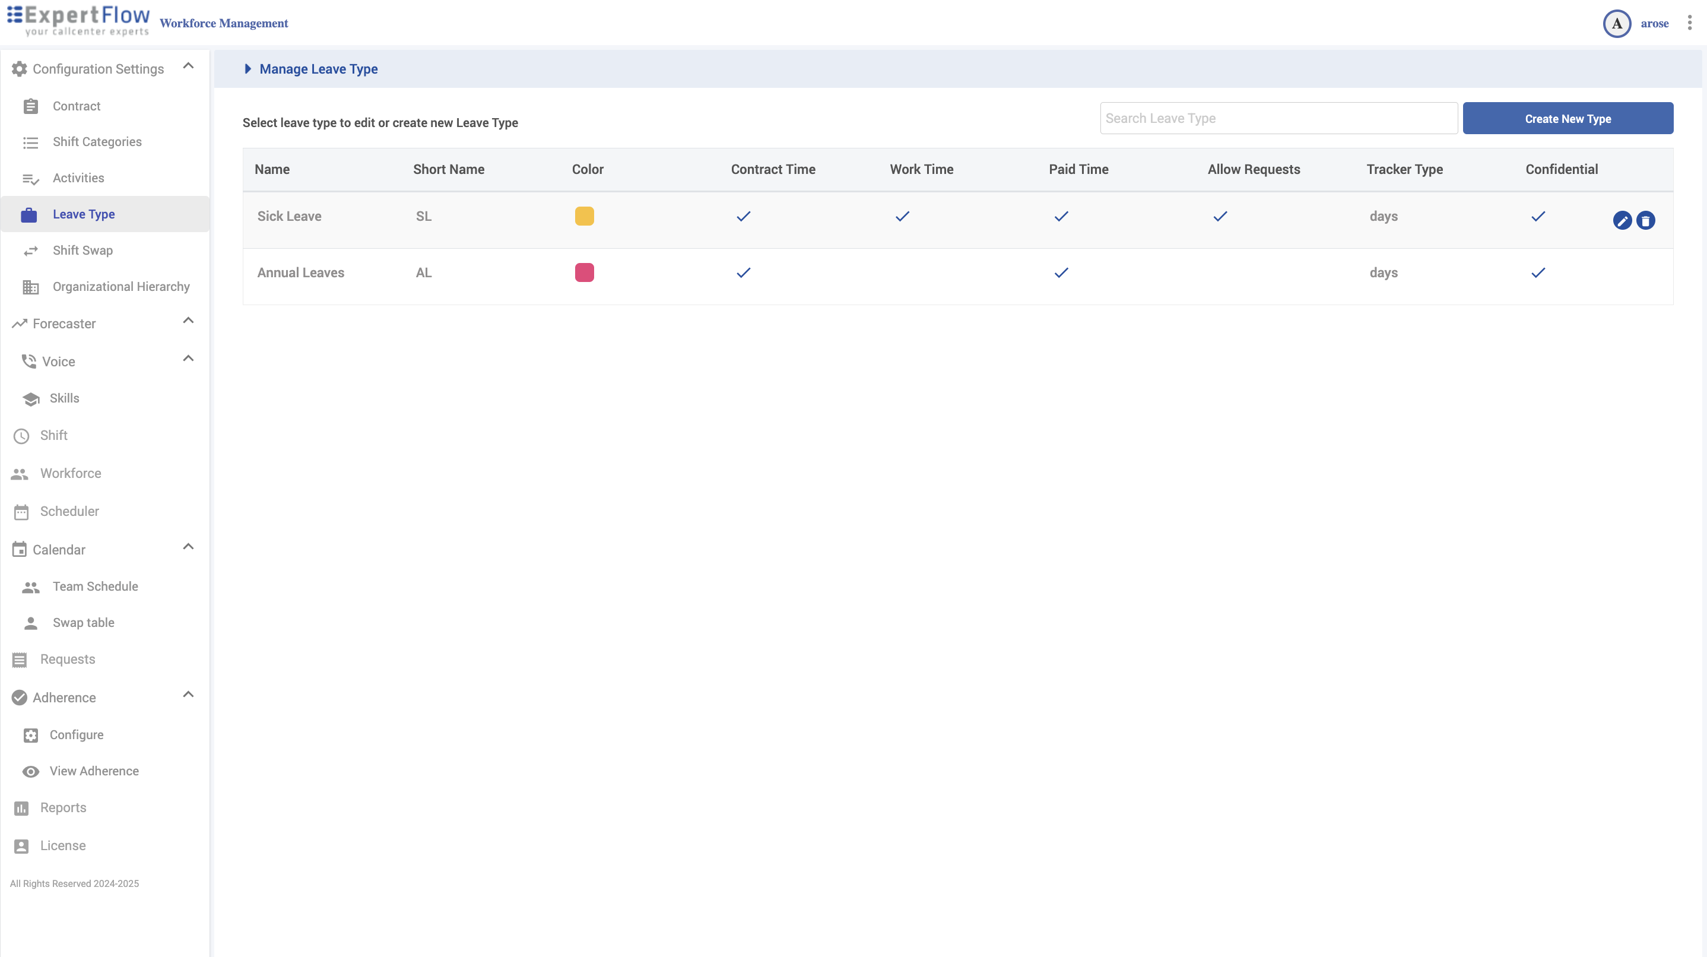The height and width of the screenshot is (957, 1707).
Task: Open the kebab menu next to arose
Action: pos(1689,23)
